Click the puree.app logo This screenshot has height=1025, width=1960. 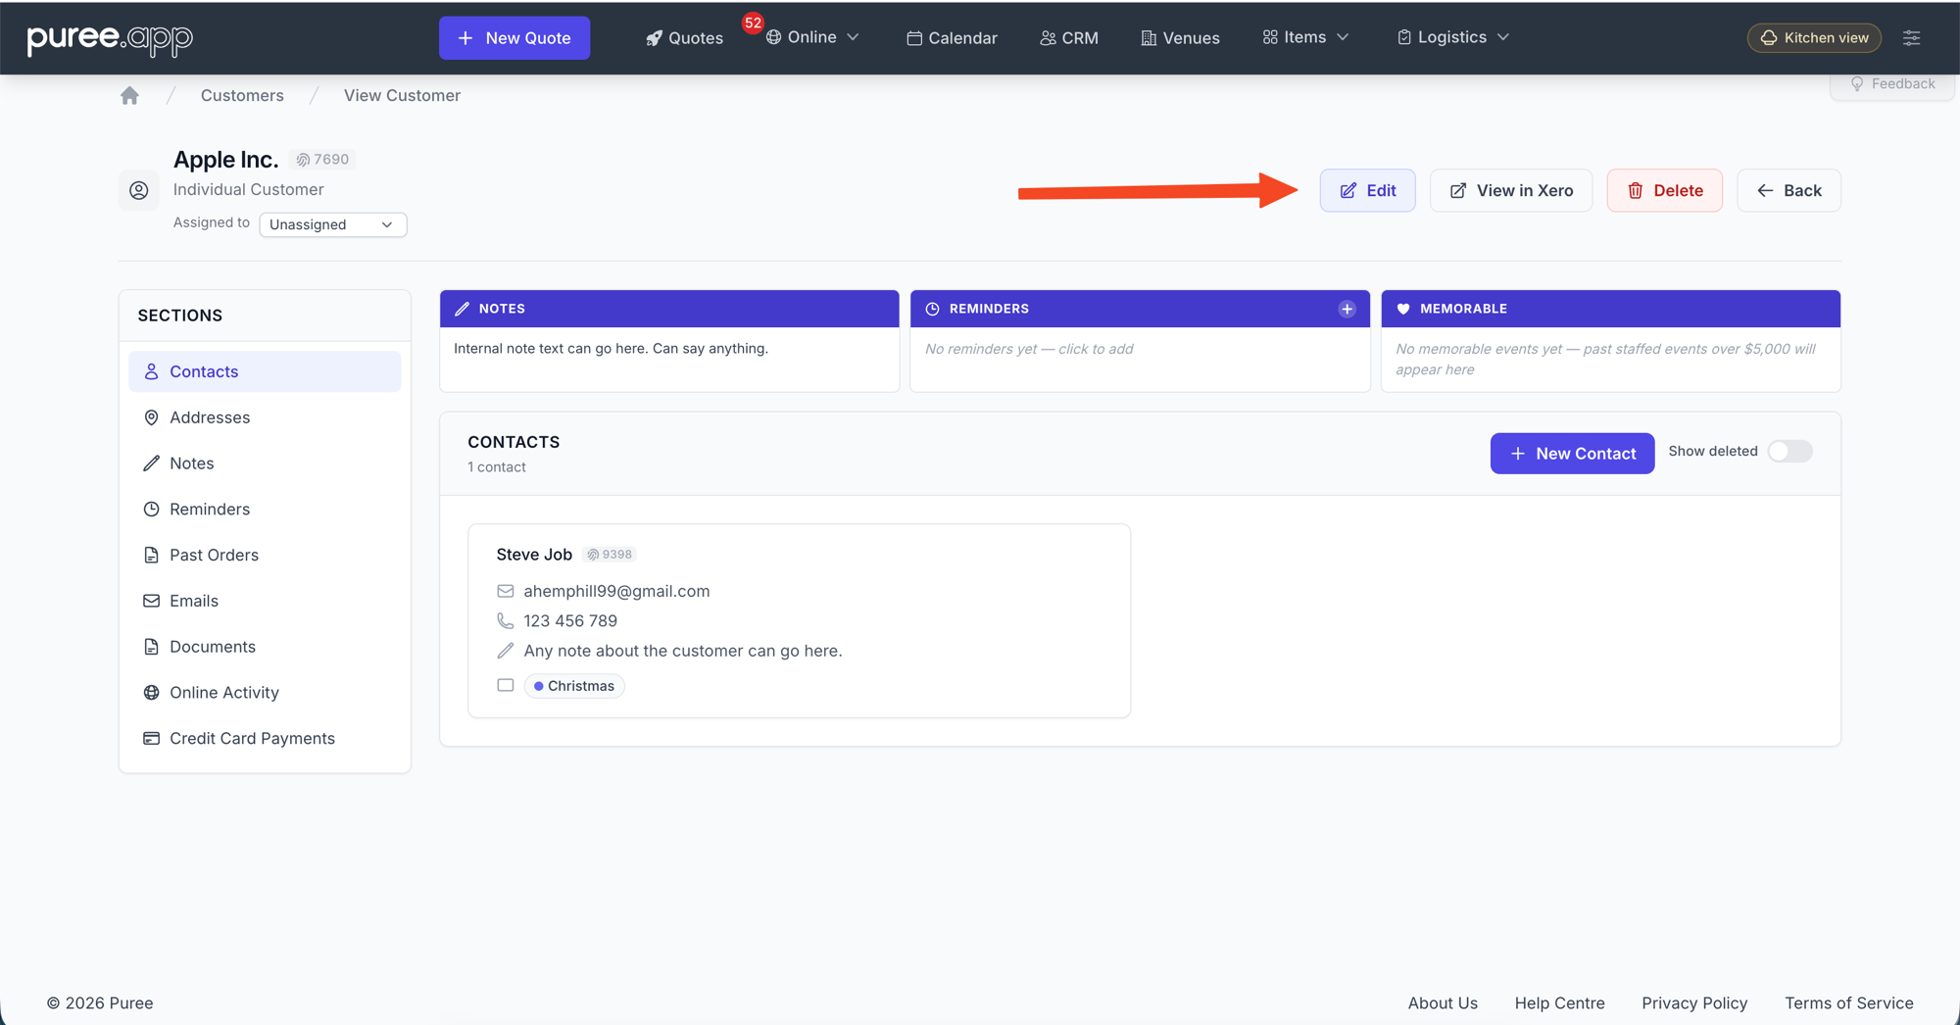coord(110,38)
